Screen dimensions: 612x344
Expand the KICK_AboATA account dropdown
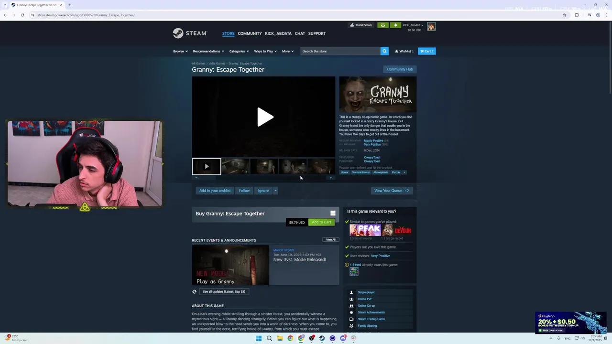click(413, 25)
